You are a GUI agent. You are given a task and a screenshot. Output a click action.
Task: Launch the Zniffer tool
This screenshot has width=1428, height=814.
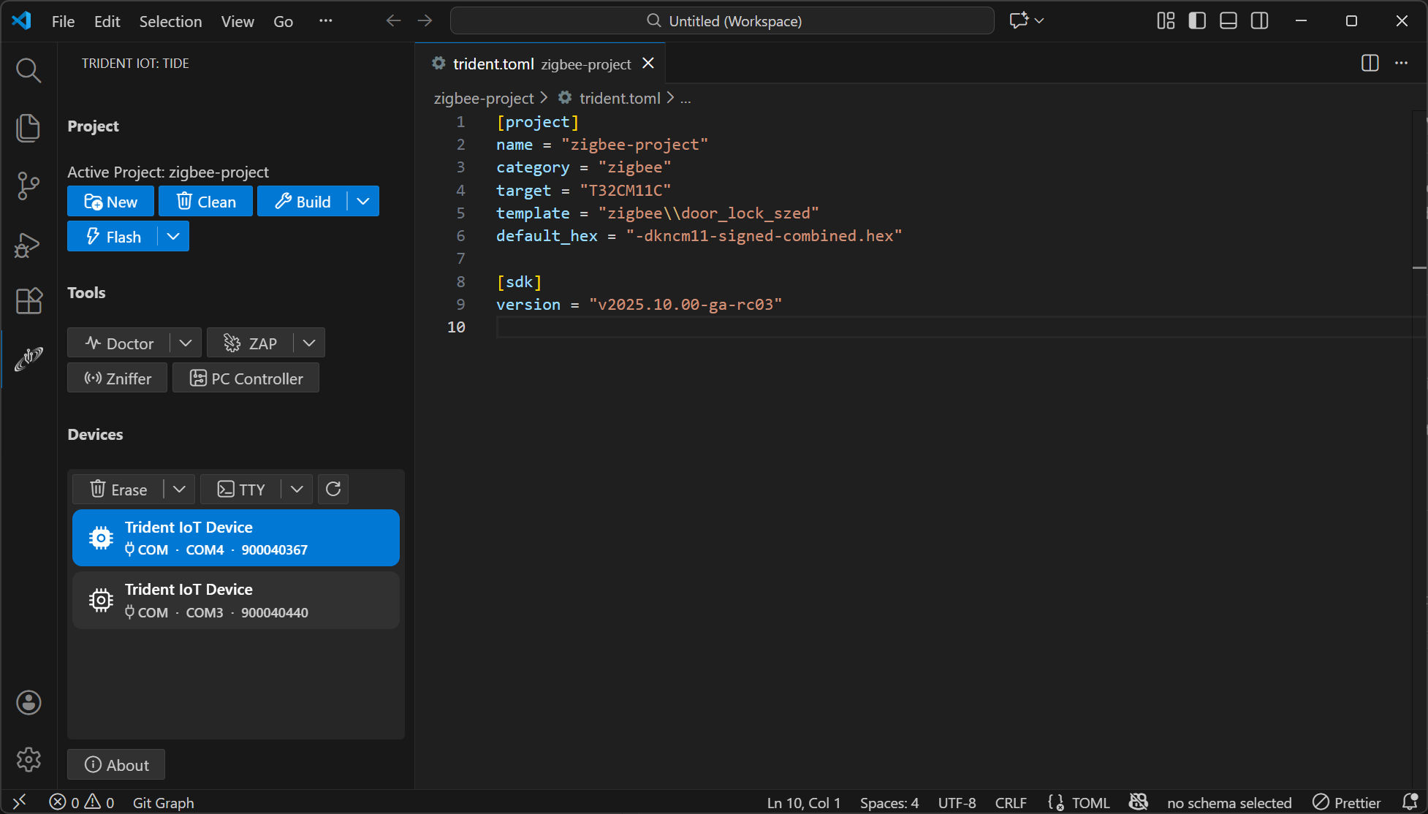pos(117,378)
